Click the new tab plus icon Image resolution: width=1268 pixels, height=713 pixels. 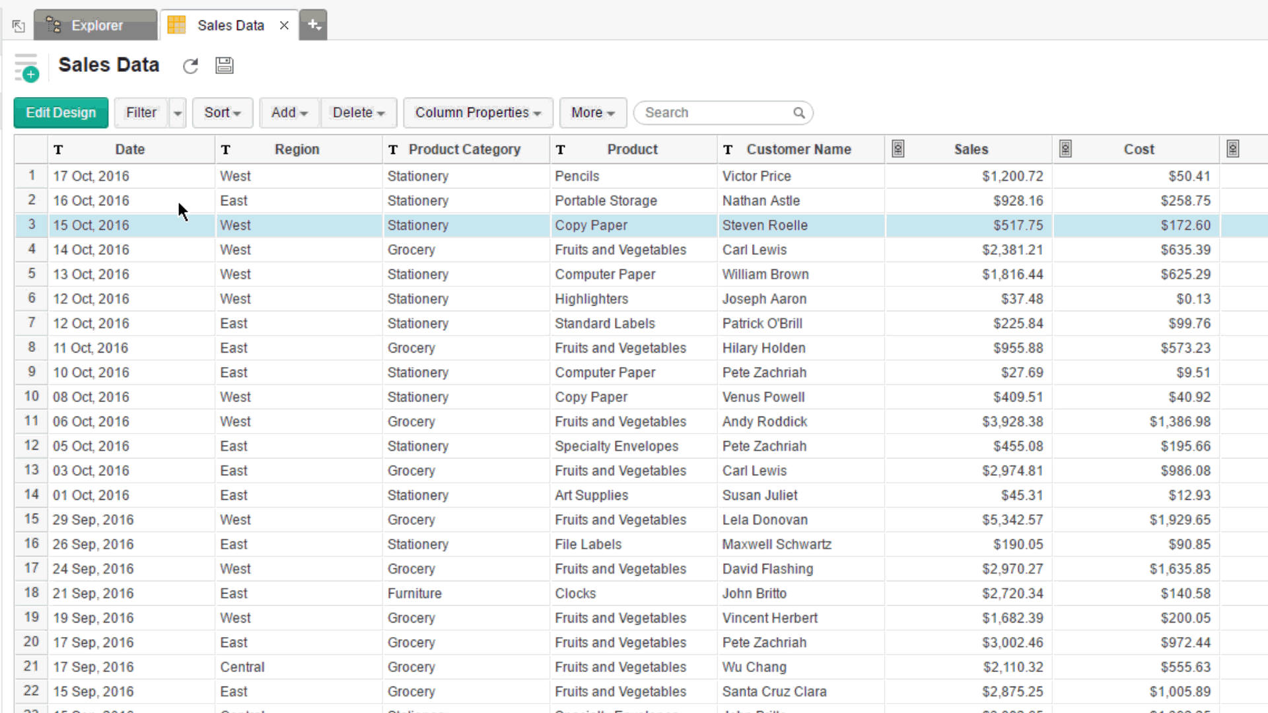click(x=314, y=25)
